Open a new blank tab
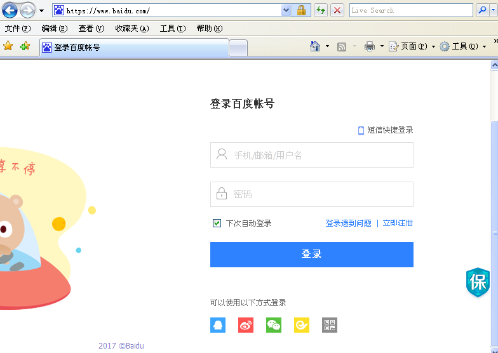This screenshot has height=353, width=498. tap(238, 48)
